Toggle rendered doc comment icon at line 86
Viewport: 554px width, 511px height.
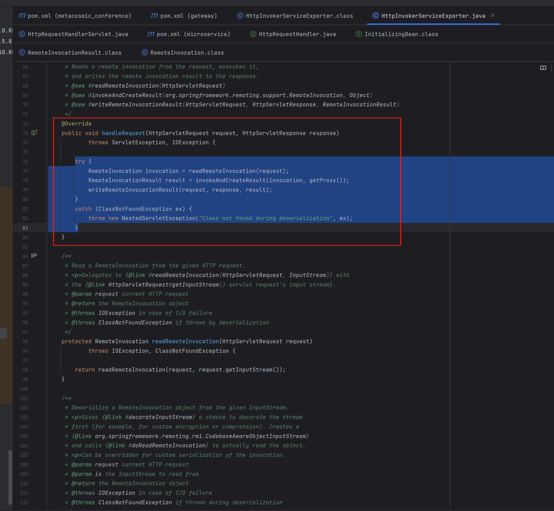point(34,256)
